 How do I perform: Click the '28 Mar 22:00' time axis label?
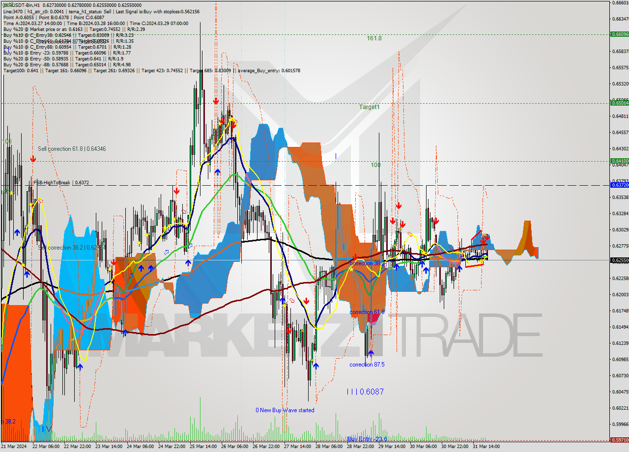(360, 447)
